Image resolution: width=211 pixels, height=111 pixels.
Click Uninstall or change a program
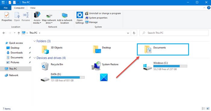pyautogui.click(x=103, y=13)
